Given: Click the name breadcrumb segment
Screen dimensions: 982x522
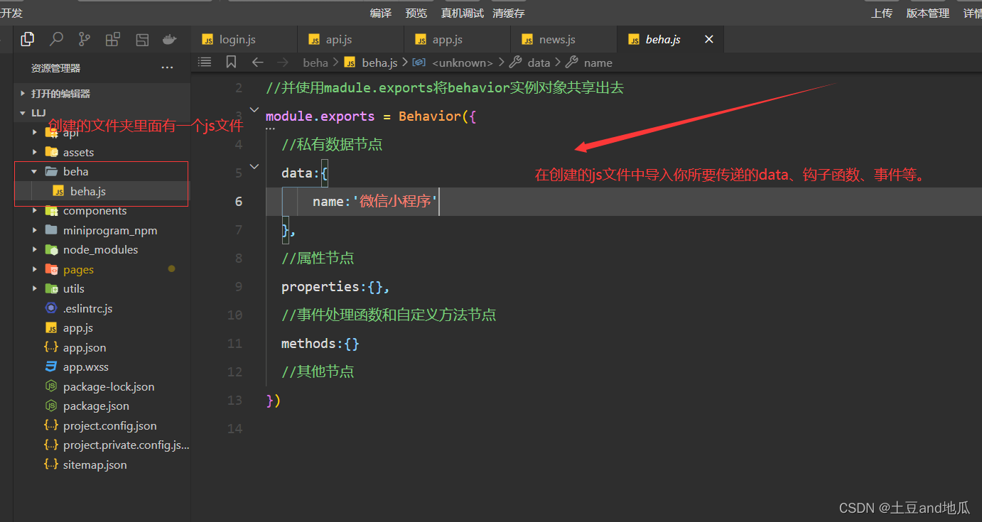Looking at the screenshot, I should (590, 62).
